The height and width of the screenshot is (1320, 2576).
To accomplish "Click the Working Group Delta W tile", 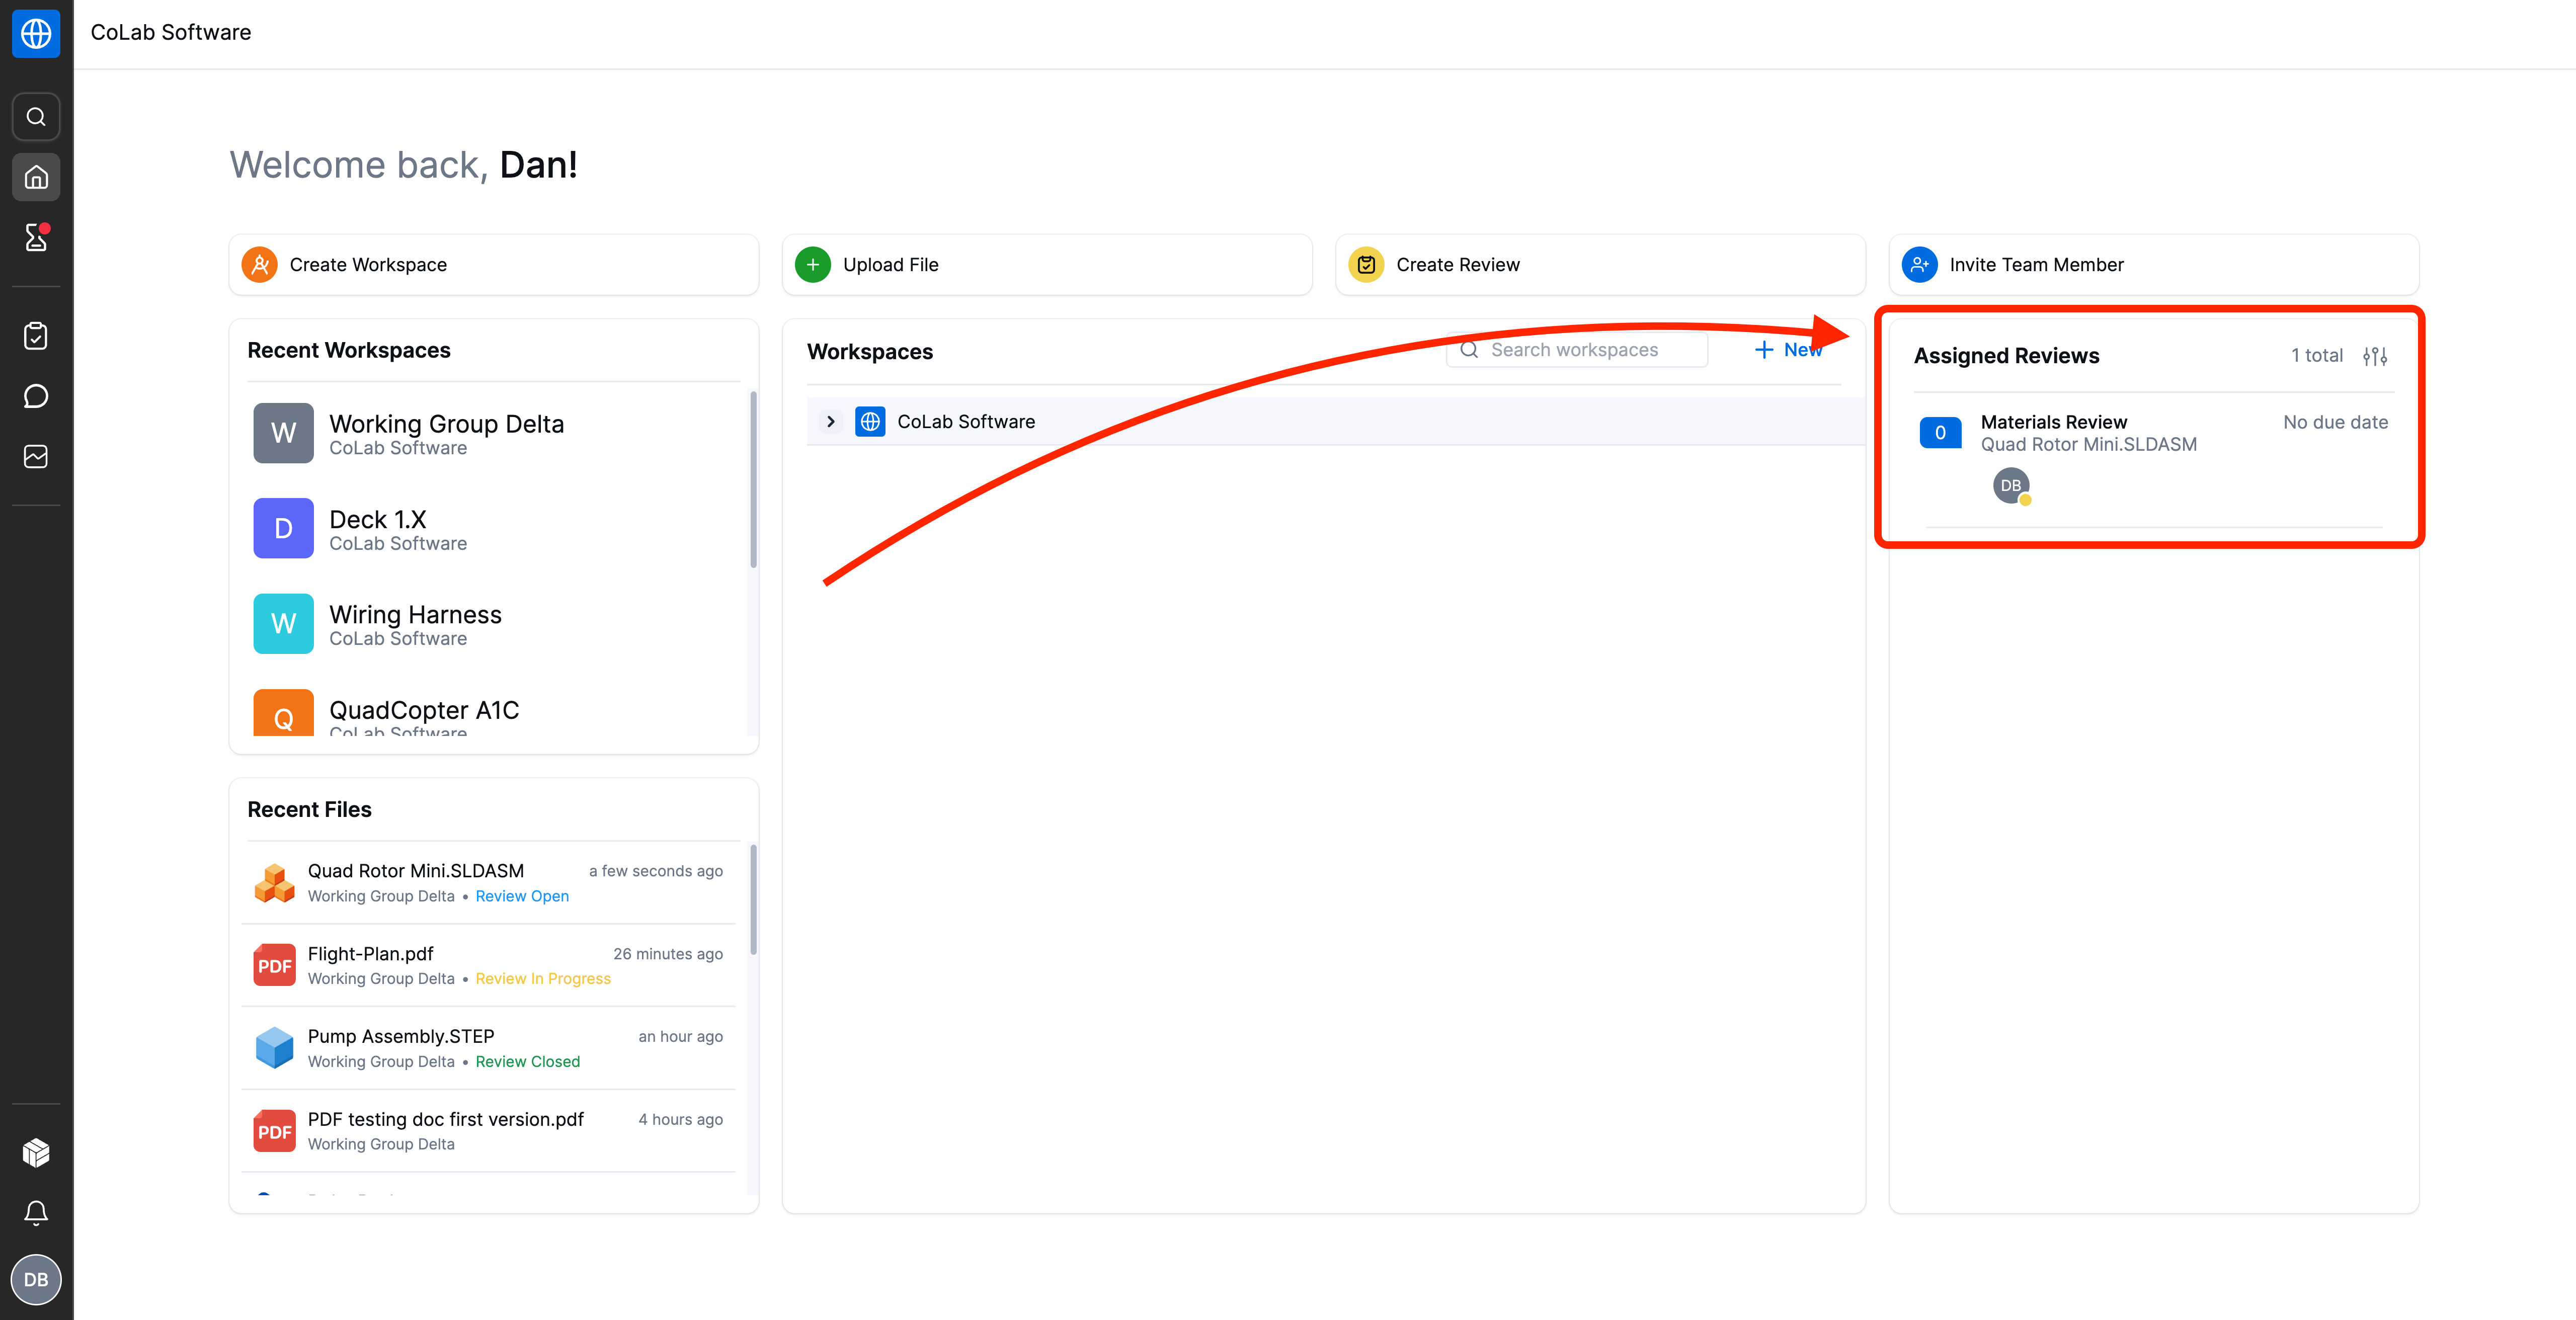I will [x=283, y=433].
